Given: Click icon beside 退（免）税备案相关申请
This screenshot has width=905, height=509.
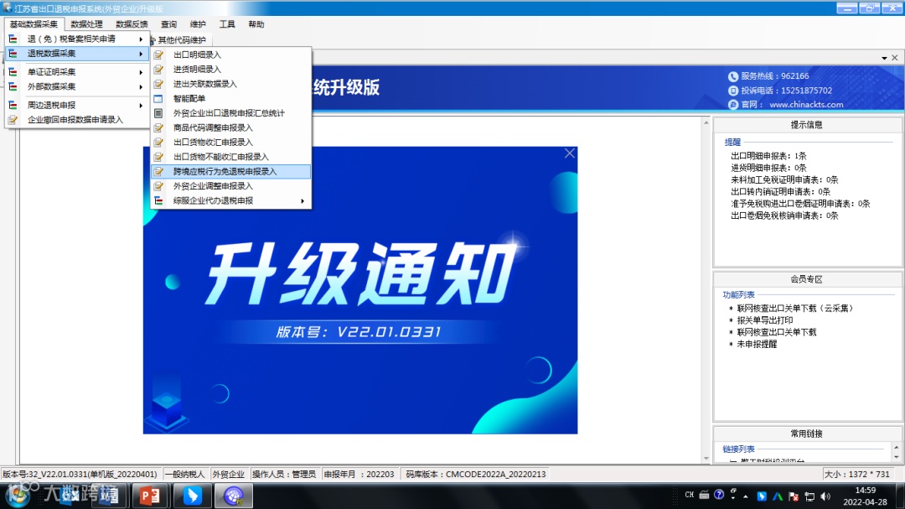Looking at the screenshot, I should pyautogui.click(x=13, y=39).
